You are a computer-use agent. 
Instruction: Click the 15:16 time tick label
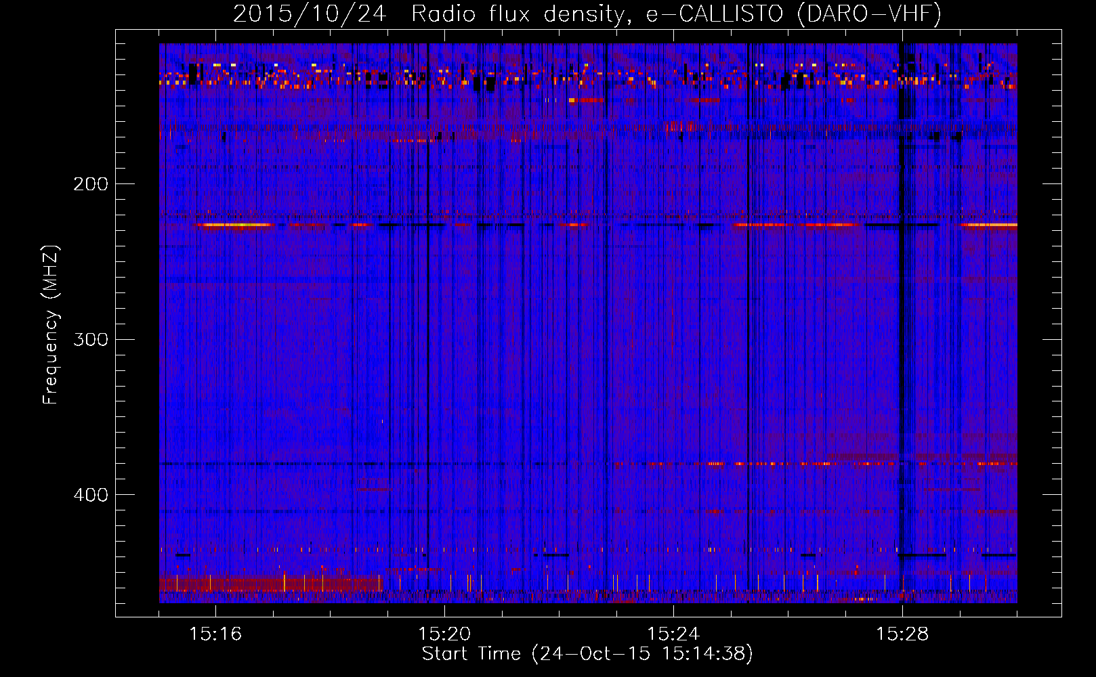click(215, 634)
